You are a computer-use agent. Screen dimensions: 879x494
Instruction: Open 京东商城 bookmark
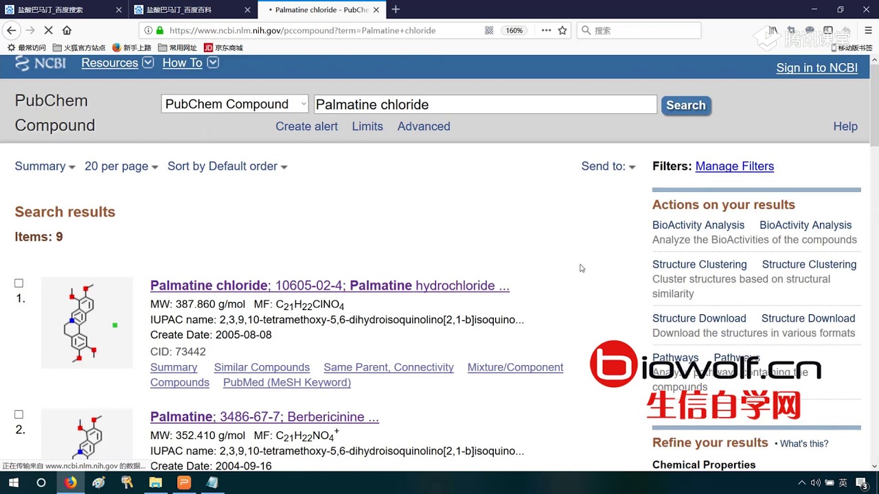tap(223, 48)
